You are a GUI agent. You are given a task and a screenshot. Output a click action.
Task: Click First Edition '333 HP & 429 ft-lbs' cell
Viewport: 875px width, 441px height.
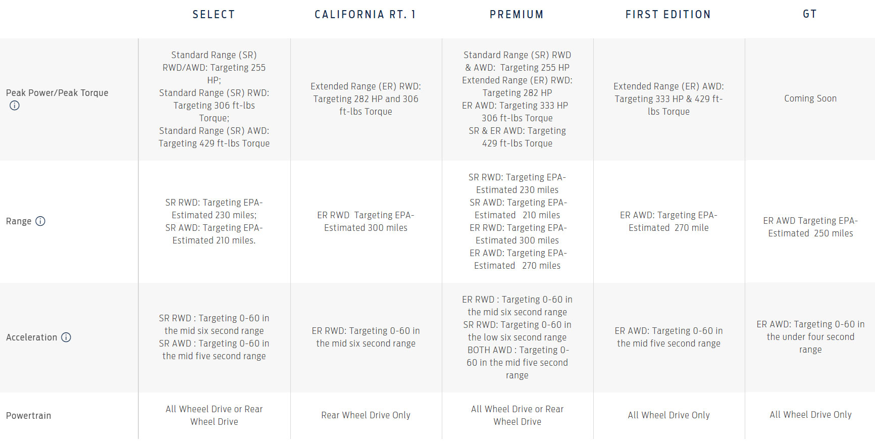click(x=668, y=99)
